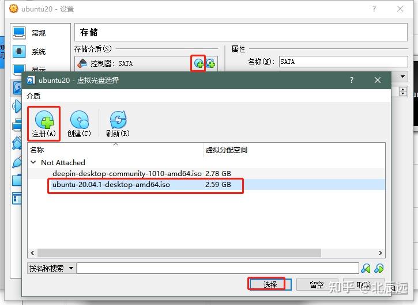Collapse the Not Attached group
The height and width of the screenshot is (305, 418).
click(x=33, y=162)
